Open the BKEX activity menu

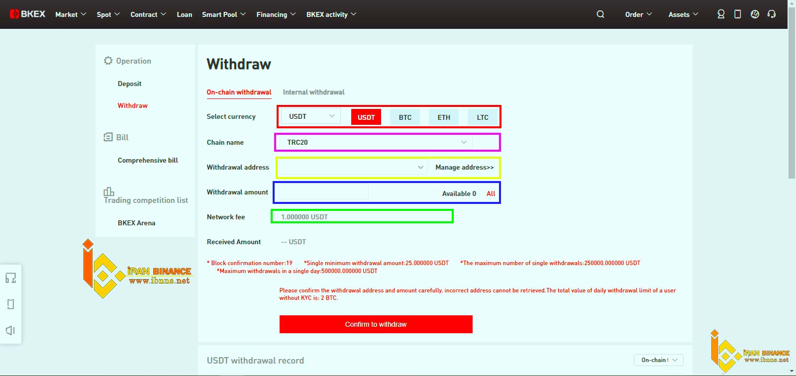pyautogui.click(x=331, y=14)
